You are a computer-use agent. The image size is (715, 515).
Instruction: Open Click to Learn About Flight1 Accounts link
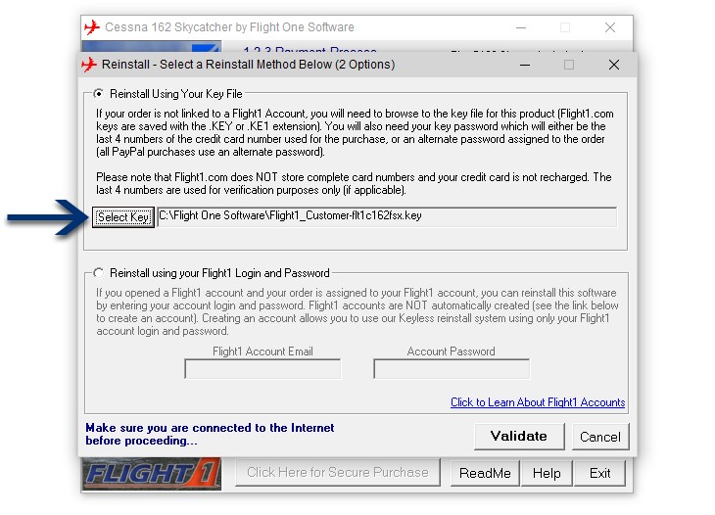tap(538, 402)
